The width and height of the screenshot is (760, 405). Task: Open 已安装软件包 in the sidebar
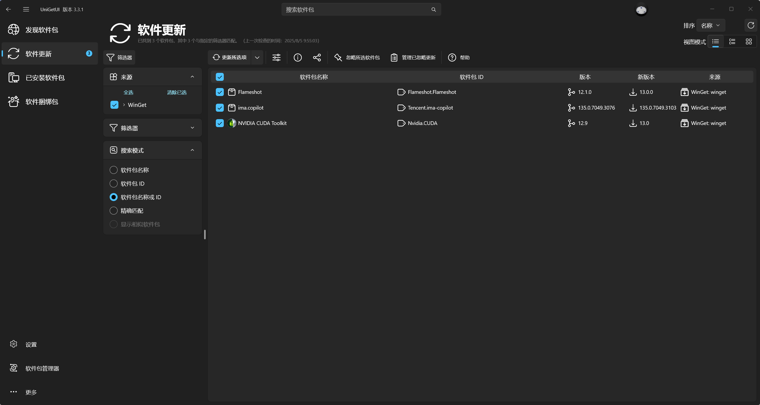pos(45,78)
